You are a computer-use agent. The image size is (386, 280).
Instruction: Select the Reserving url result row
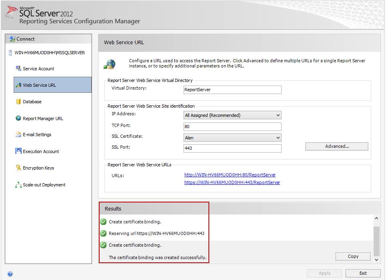[x=236, y=233]
